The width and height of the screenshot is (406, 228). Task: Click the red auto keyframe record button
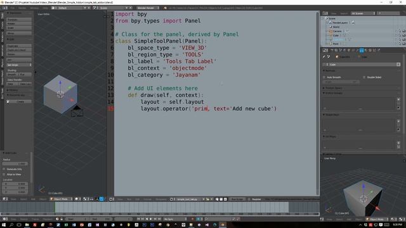pyautogui.click(x=192, y=219)
